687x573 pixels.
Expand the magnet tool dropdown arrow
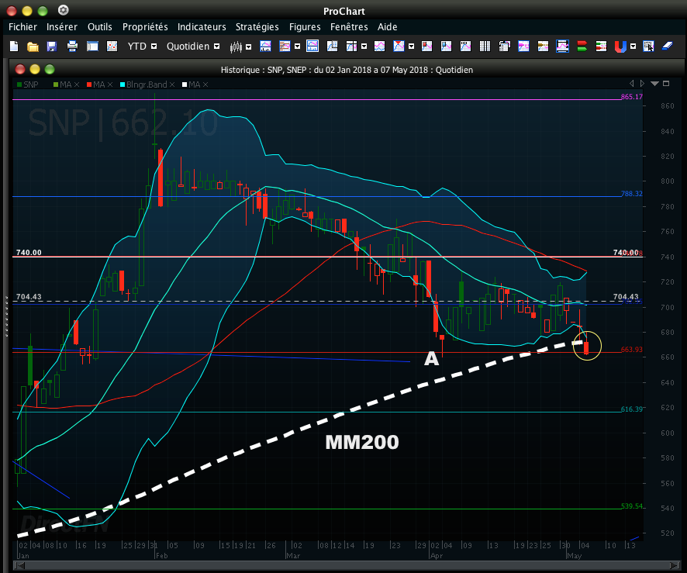[633, 46]
